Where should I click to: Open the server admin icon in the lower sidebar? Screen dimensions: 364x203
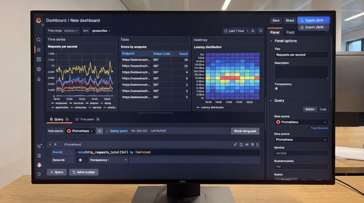[x=39, y=156]
